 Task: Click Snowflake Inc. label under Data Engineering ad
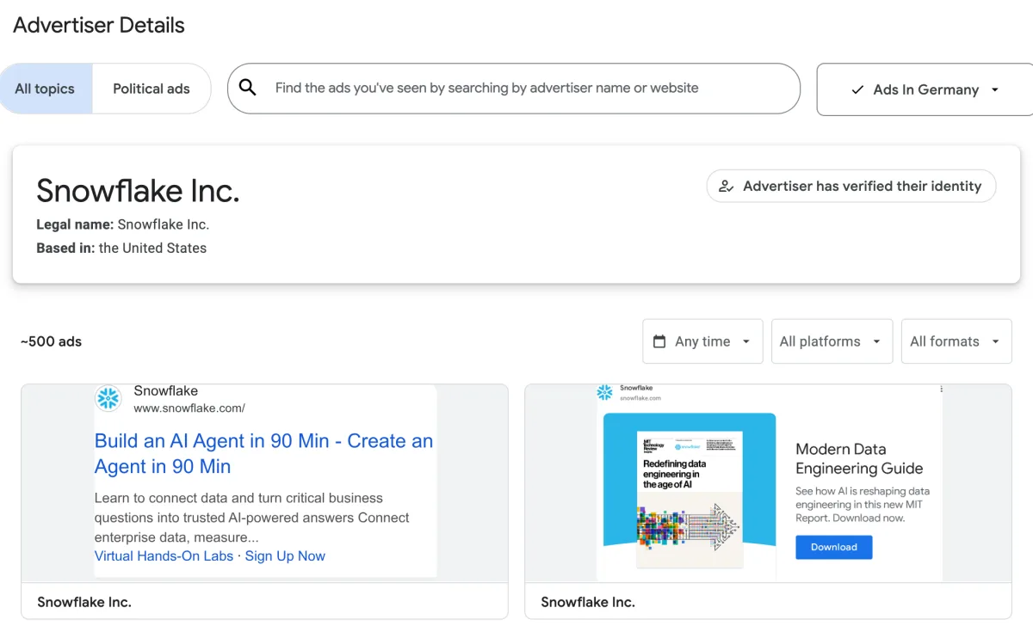[x=588, y=602]
